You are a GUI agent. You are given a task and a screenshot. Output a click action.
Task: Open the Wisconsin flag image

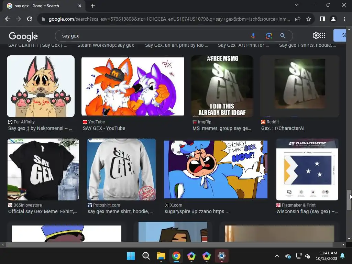(x=307, y=169)
